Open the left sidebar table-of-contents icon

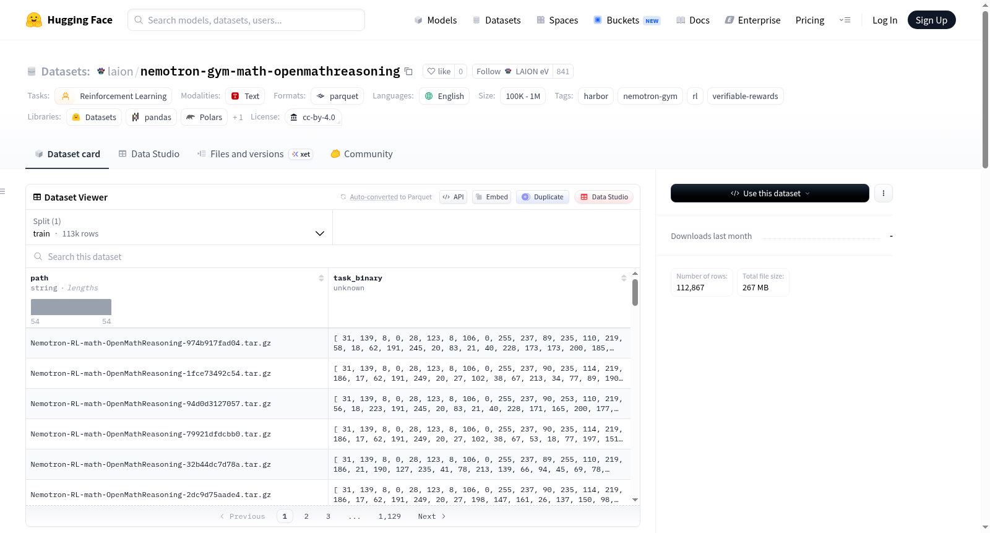click(3, 191)
